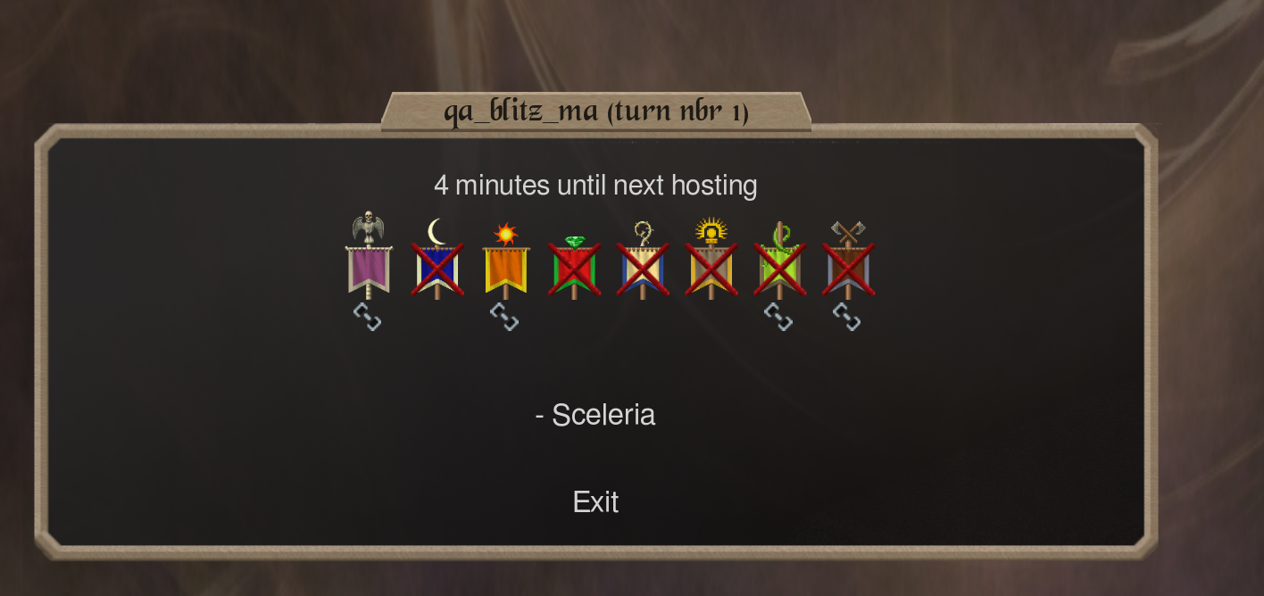Click the chain link under the orange banner
The width and height of the screenshot is (1264, 596).
(504, 317)
